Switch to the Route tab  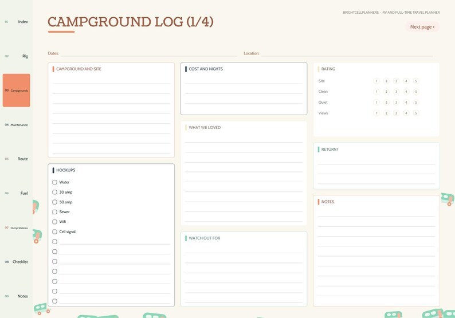pos(16,159)
